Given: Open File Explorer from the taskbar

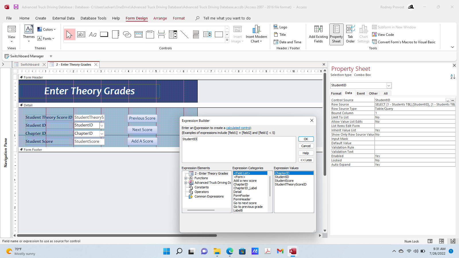Looking at the screenshot, I should (x=217, y=251).
